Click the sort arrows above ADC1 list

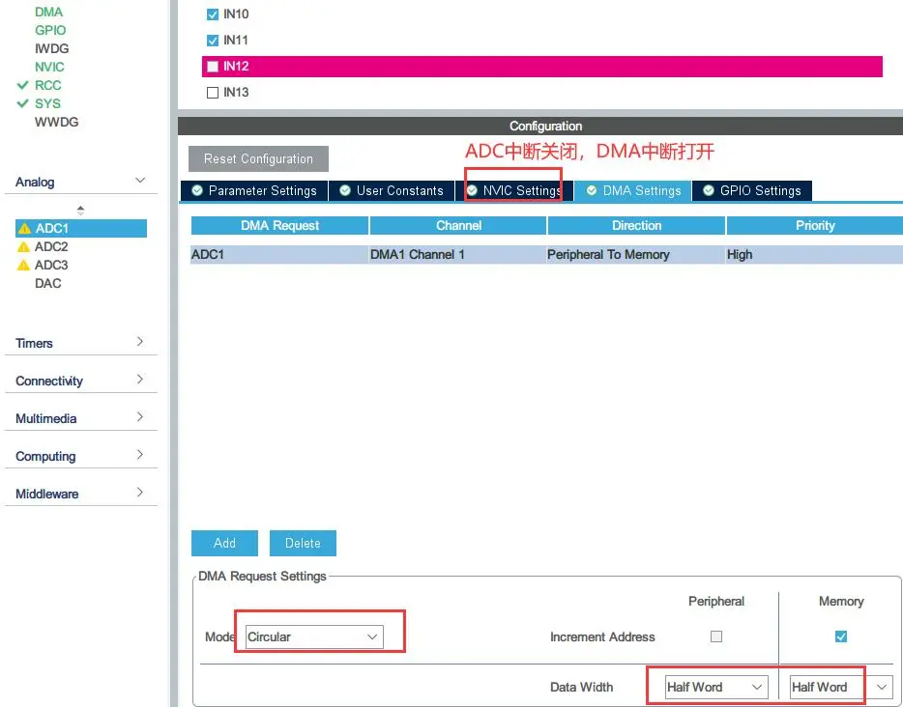pyautogui.click(x=80, y=210)
